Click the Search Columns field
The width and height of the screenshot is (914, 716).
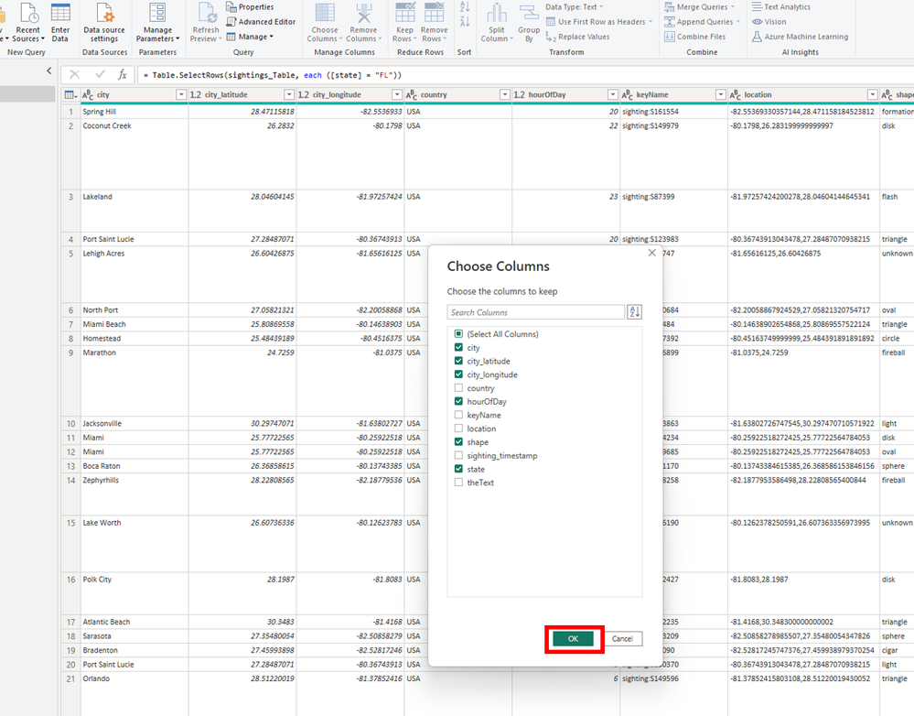[536, 312]
